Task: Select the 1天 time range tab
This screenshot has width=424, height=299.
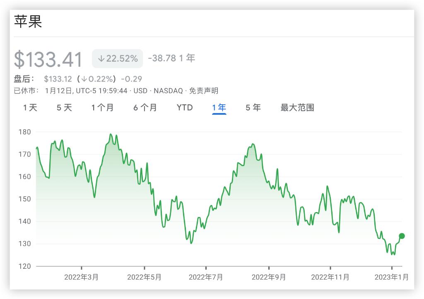Action: tap(30, 108)
